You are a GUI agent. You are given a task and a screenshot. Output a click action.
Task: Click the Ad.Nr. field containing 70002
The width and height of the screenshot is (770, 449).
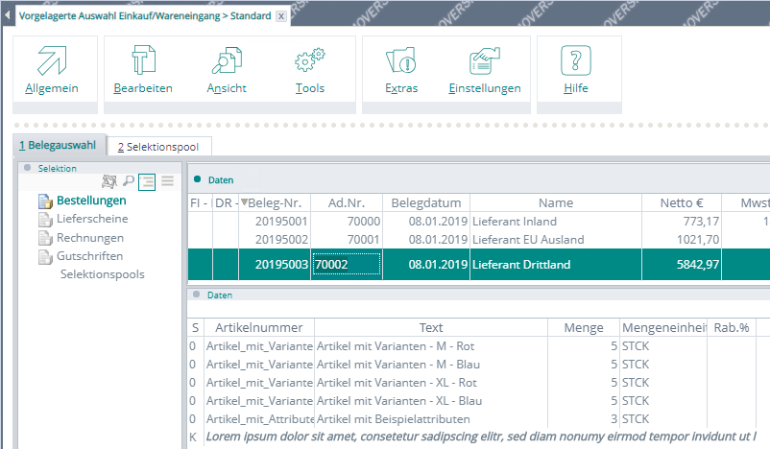pos(347,265)
